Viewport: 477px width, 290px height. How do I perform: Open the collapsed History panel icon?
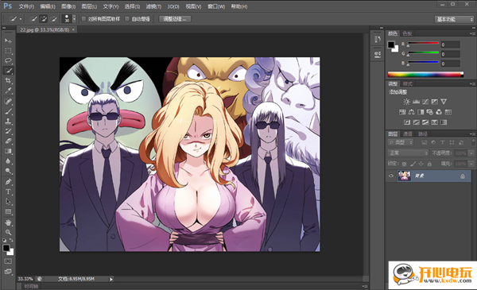click(x=378, y=40)
